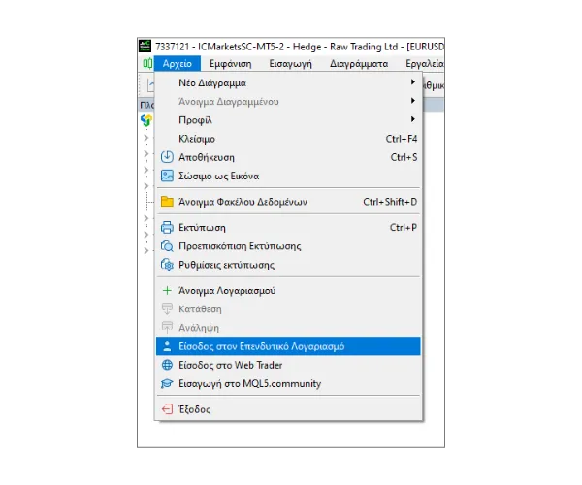Open the Διαγράμματα menu
The height and width of the screenshot is (485, 582).
click(358, 64)
